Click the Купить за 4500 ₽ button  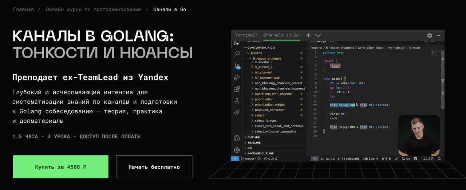coord(61,167)
